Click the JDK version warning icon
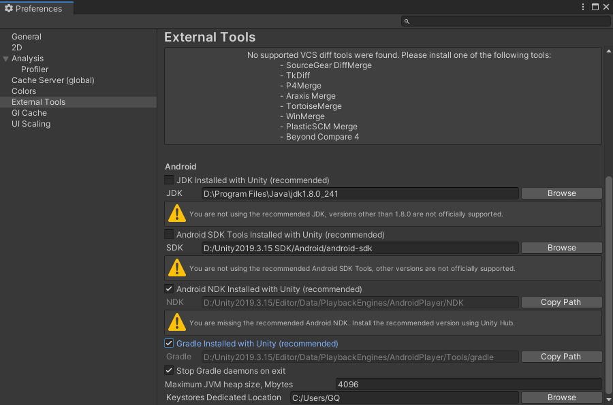Screen dimensions: 613x405 pyautogui.click(x=177, y=213)
